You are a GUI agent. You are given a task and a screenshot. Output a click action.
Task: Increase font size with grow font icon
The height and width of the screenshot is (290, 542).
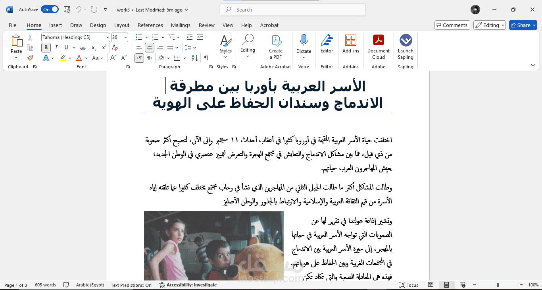[113, 58]
